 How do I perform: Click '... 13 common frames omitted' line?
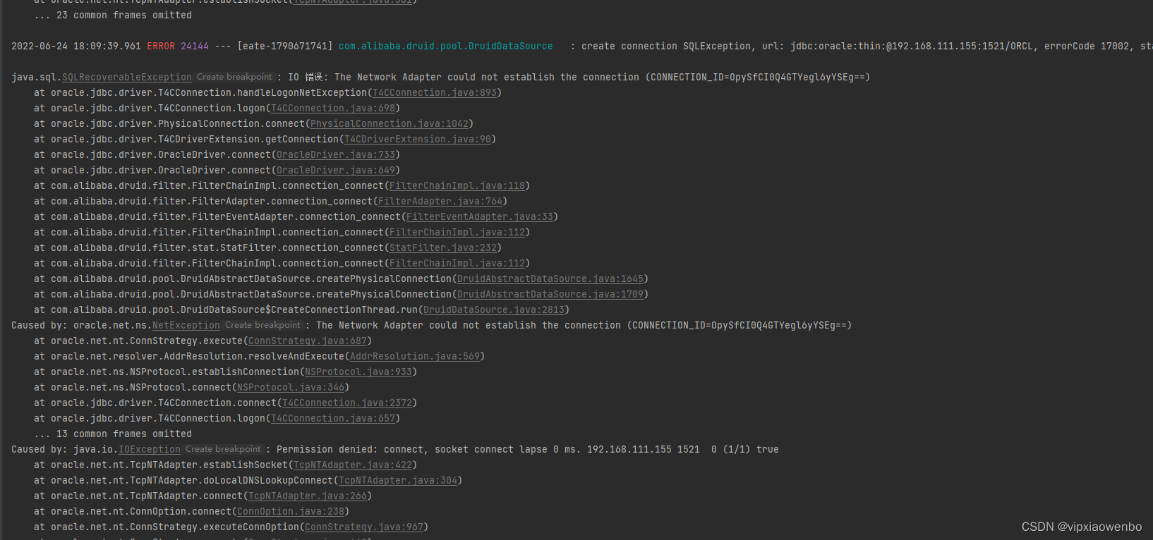[x=113, y=434]
